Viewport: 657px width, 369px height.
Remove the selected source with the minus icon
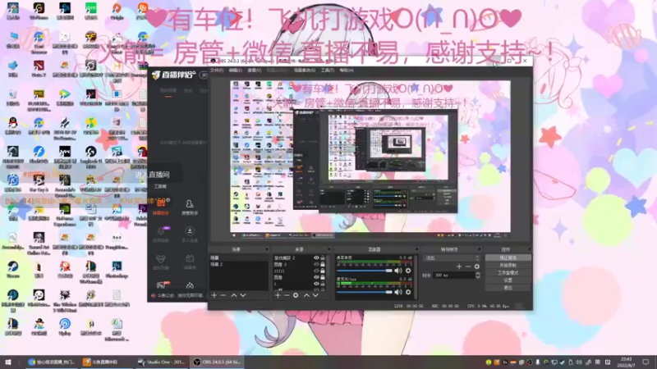[x=287, y=295]
